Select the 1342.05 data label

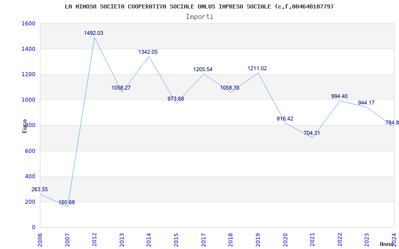coord(148,52)
